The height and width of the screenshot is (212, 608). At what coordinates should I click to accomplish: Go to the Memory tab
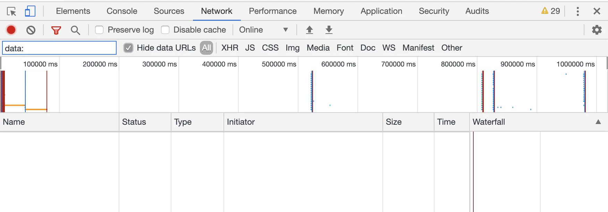[x=329, y=11]
